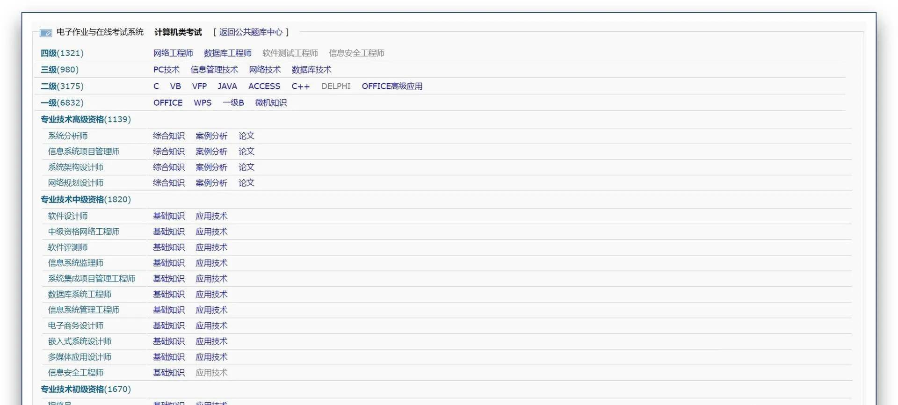The height and width of the screenshot is (405, 898).
Task: Open 应用技术 for 信息系统监理师
Action: pyautogui.click(x=211, y=263)
